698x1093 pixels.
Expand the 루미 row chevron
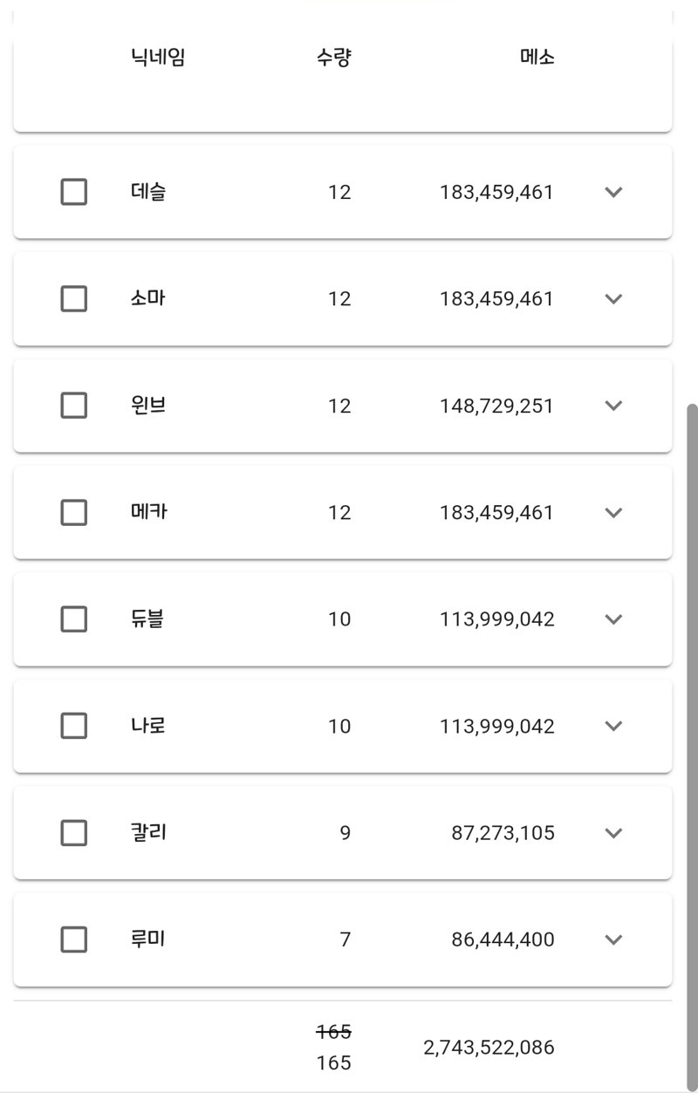click(x=613, y=939)
